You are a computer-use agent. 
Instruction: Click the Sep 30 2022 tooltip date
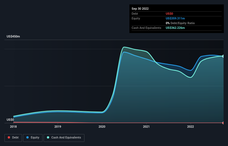[140, 9]
